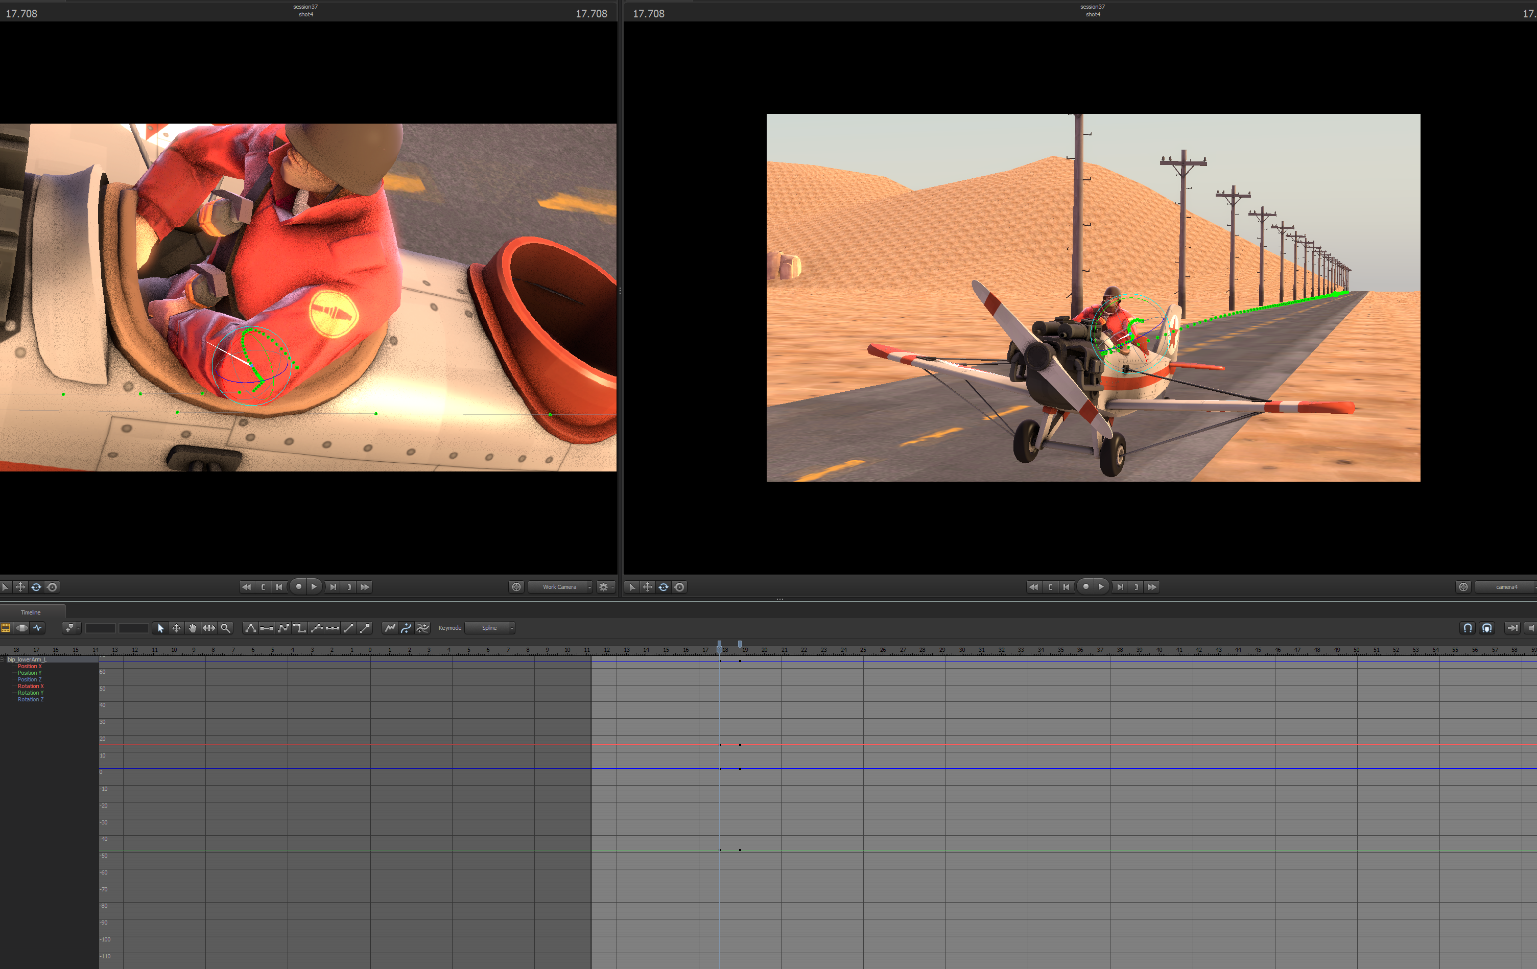Toggle camera target icon in right viewport

click(1463, 587)
